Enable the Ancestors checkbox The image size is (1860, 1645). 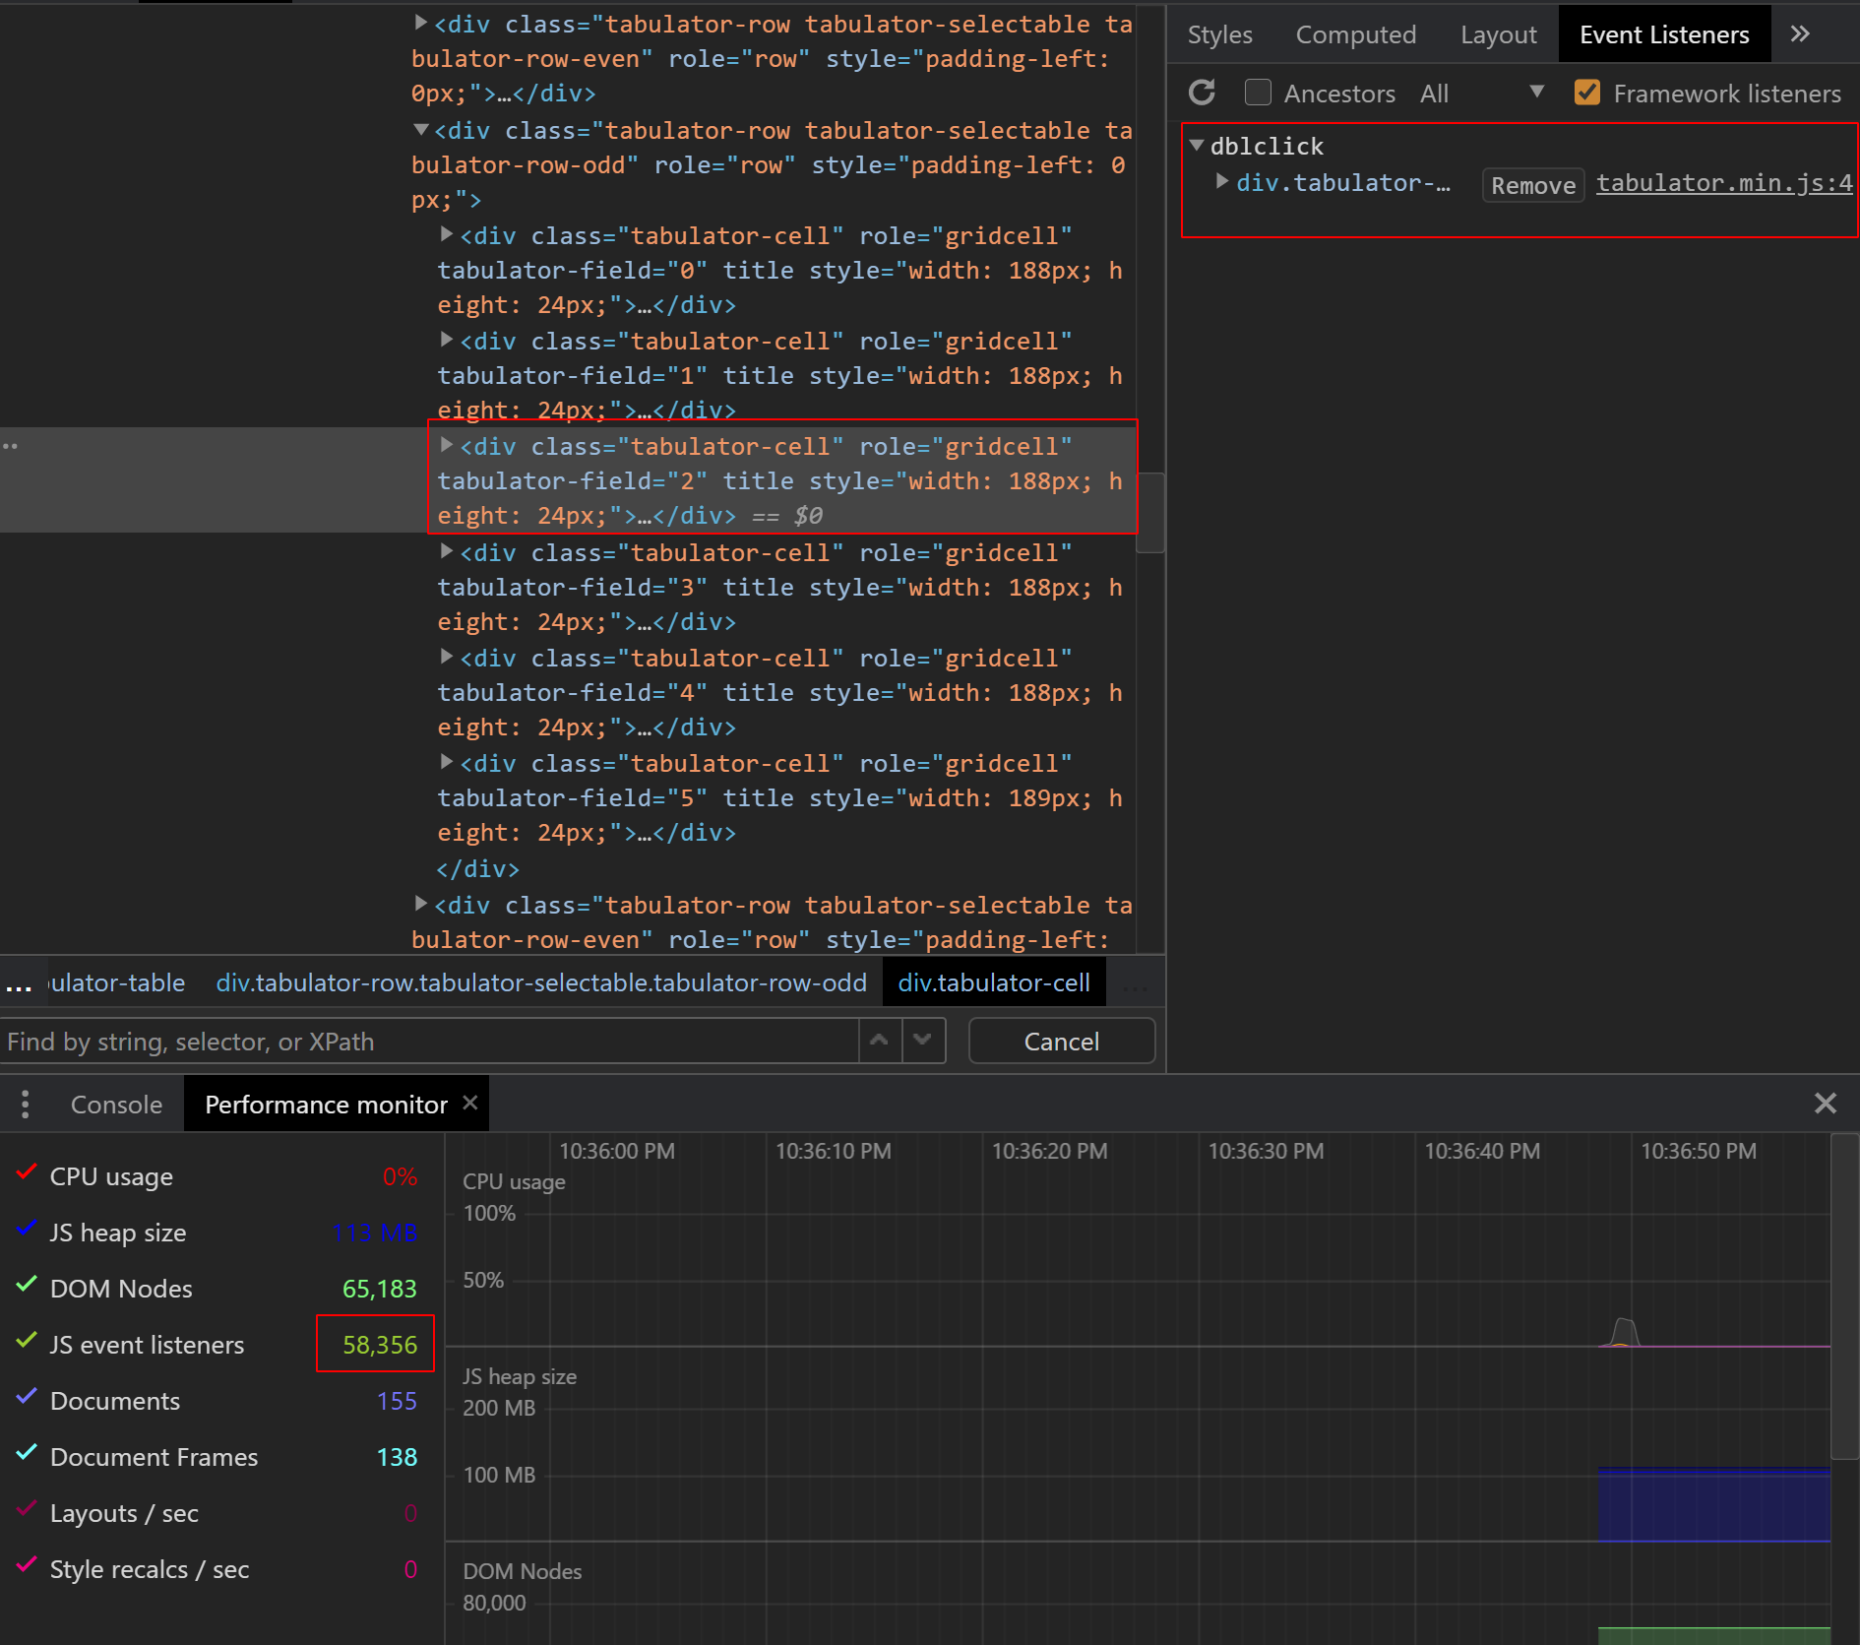click(x=1258, y=92)
